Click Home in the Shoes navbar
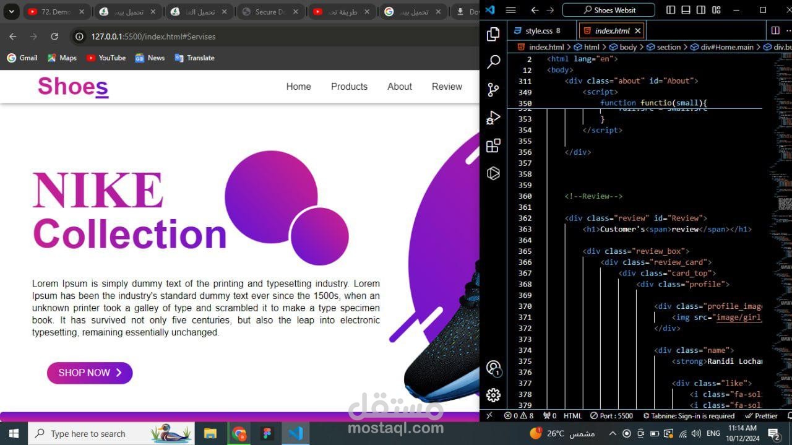This screenshot has width=792, height=445. pyautogui.click(x=298, y=87)
